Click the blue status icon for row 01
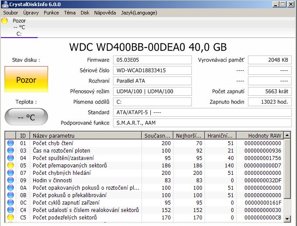 (11, 143)
